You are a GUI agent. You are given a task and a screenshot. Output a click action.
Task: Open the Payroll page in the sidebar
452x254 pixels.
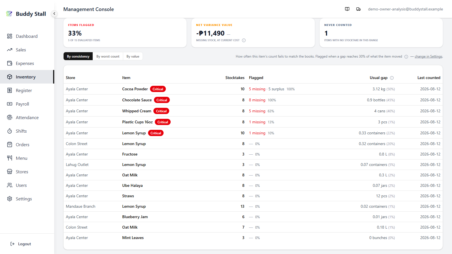[27, 104]
